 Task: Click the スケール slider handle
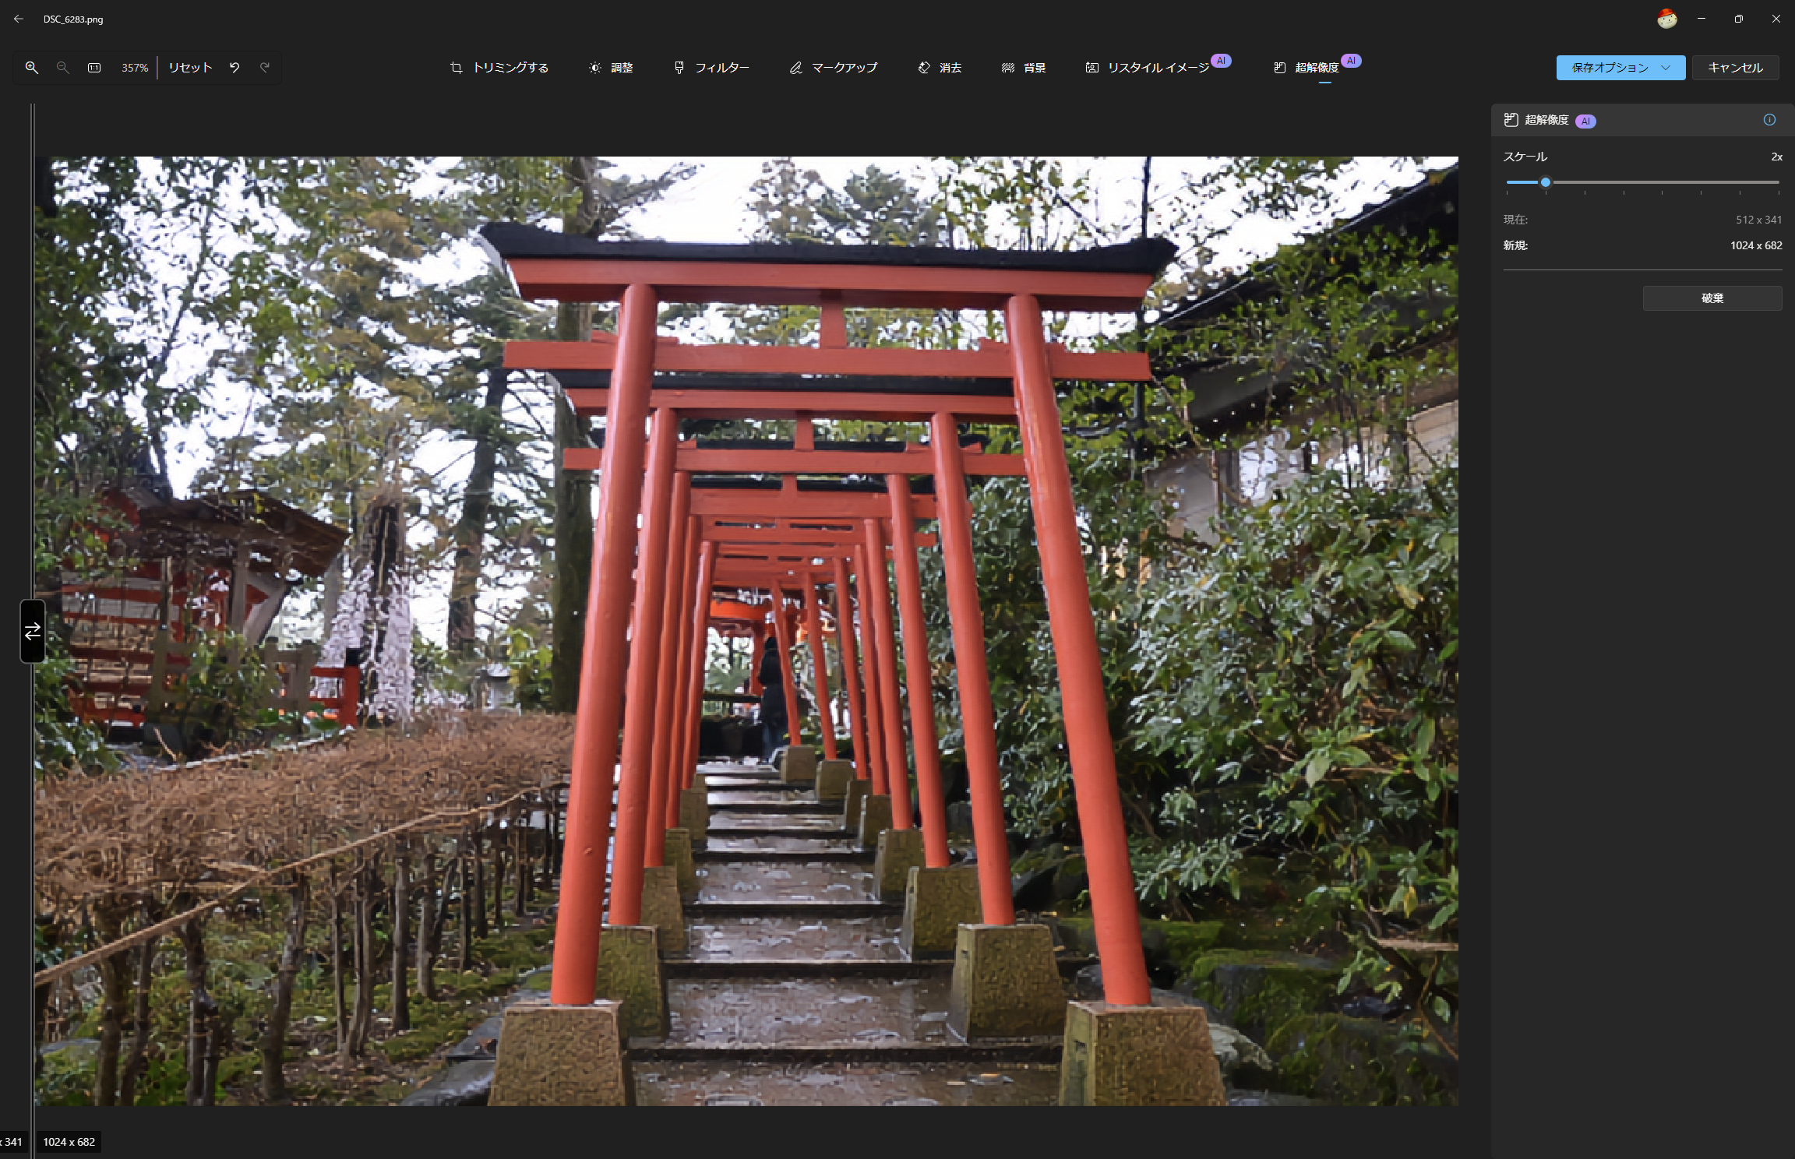(x=1546, y=182)
